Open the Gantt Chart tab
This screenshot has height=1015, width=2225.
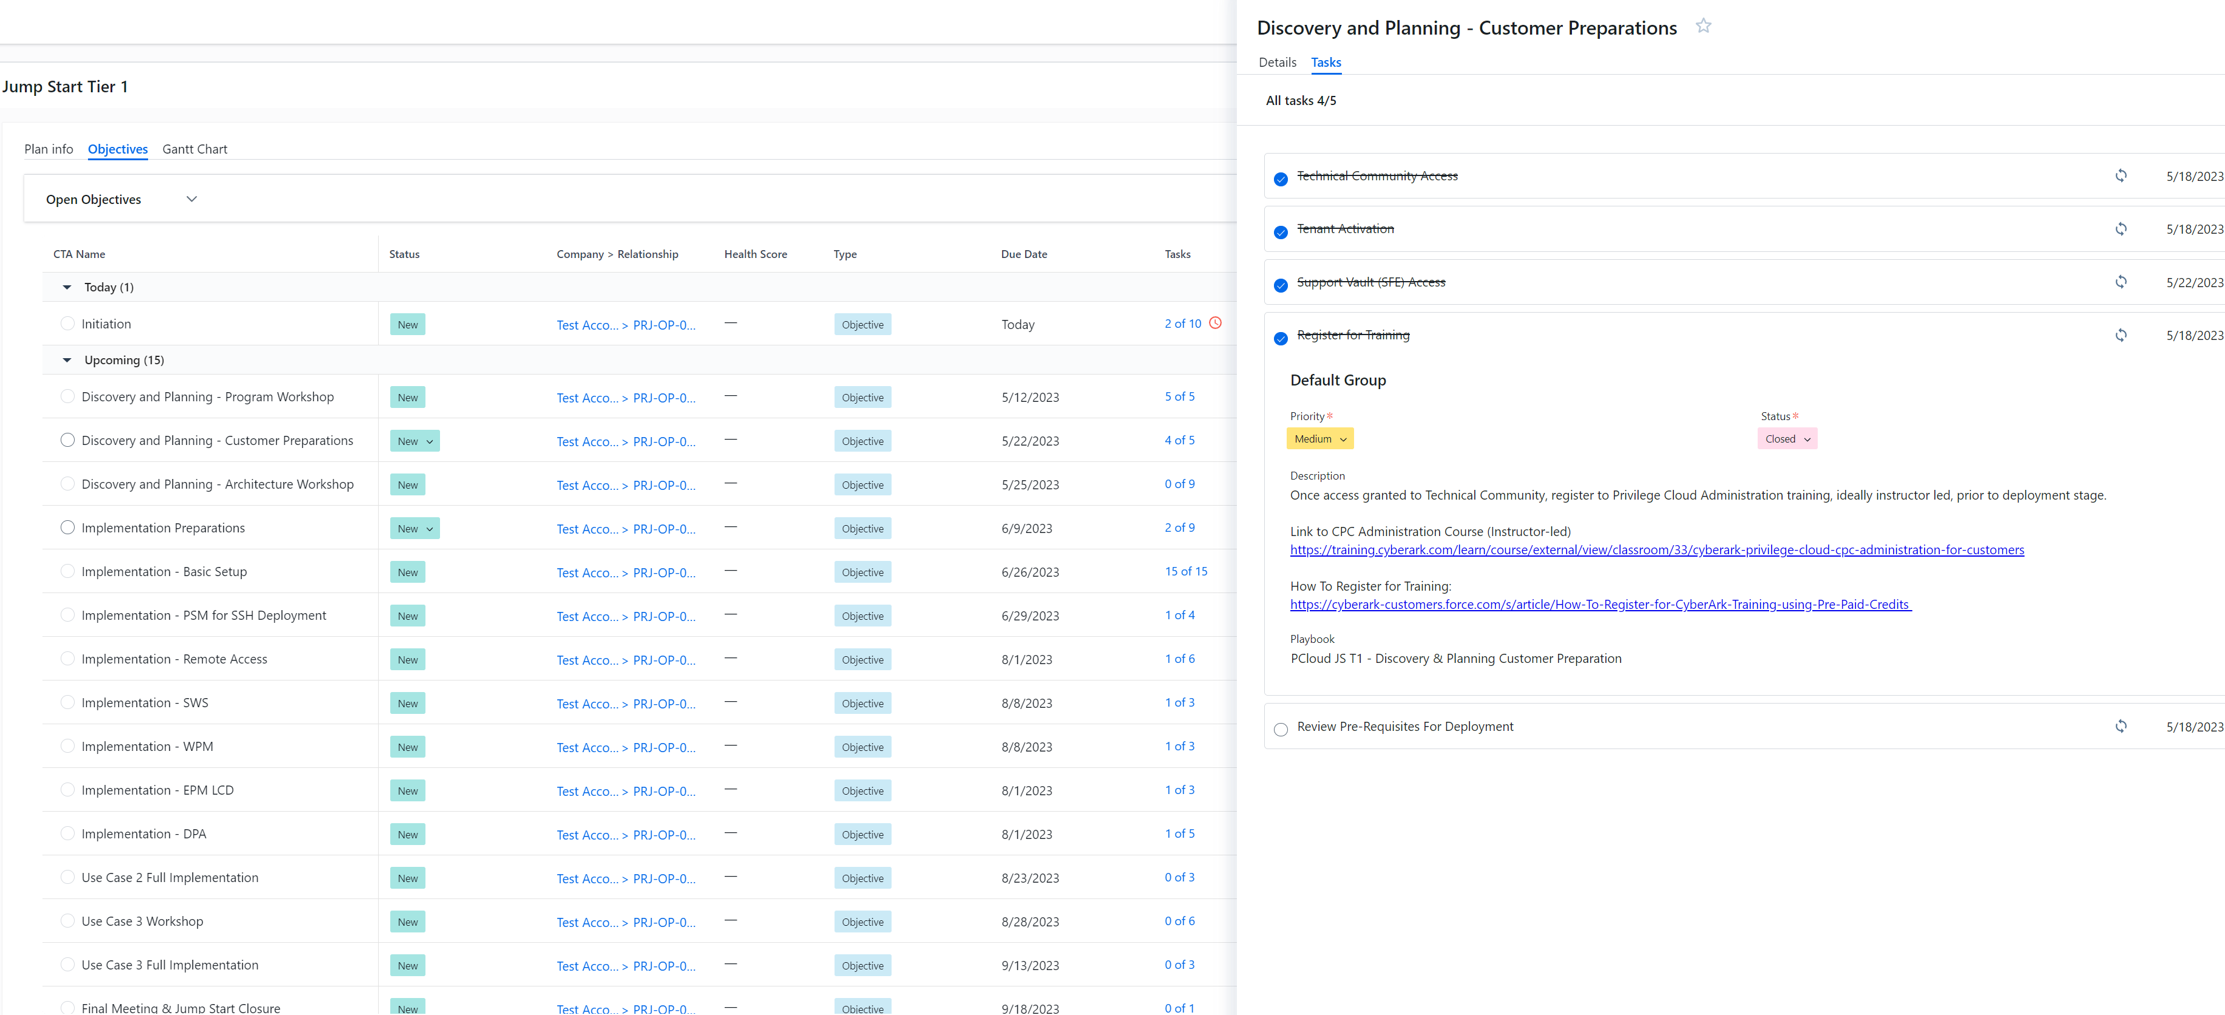[x=194, y=149]
